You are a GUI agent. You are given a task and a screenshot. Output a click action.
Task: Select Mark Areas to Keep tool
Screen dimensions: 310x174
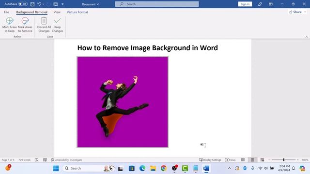click(10, 25)
